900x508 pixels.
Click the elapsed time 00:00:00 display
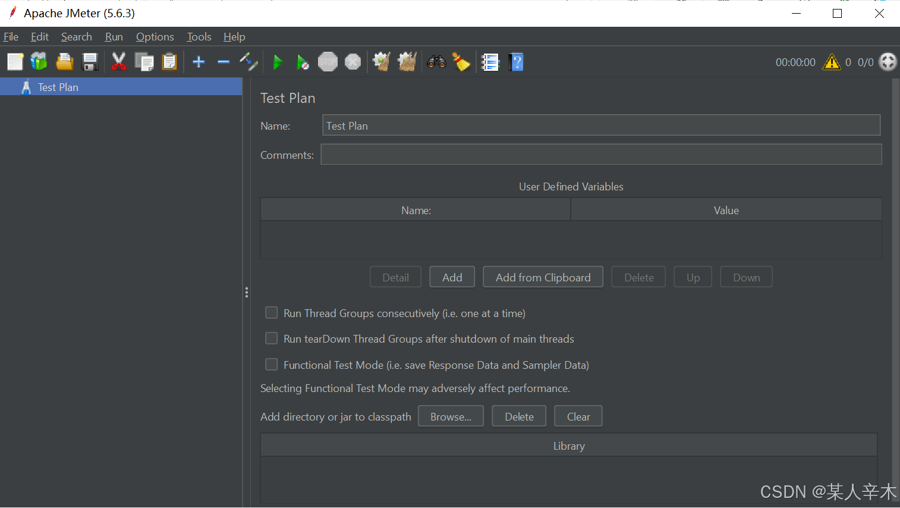pos(795,62)
